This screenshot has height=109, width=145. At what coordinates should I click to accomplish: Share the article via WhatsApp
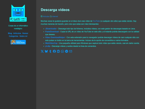tap(63, 51)
